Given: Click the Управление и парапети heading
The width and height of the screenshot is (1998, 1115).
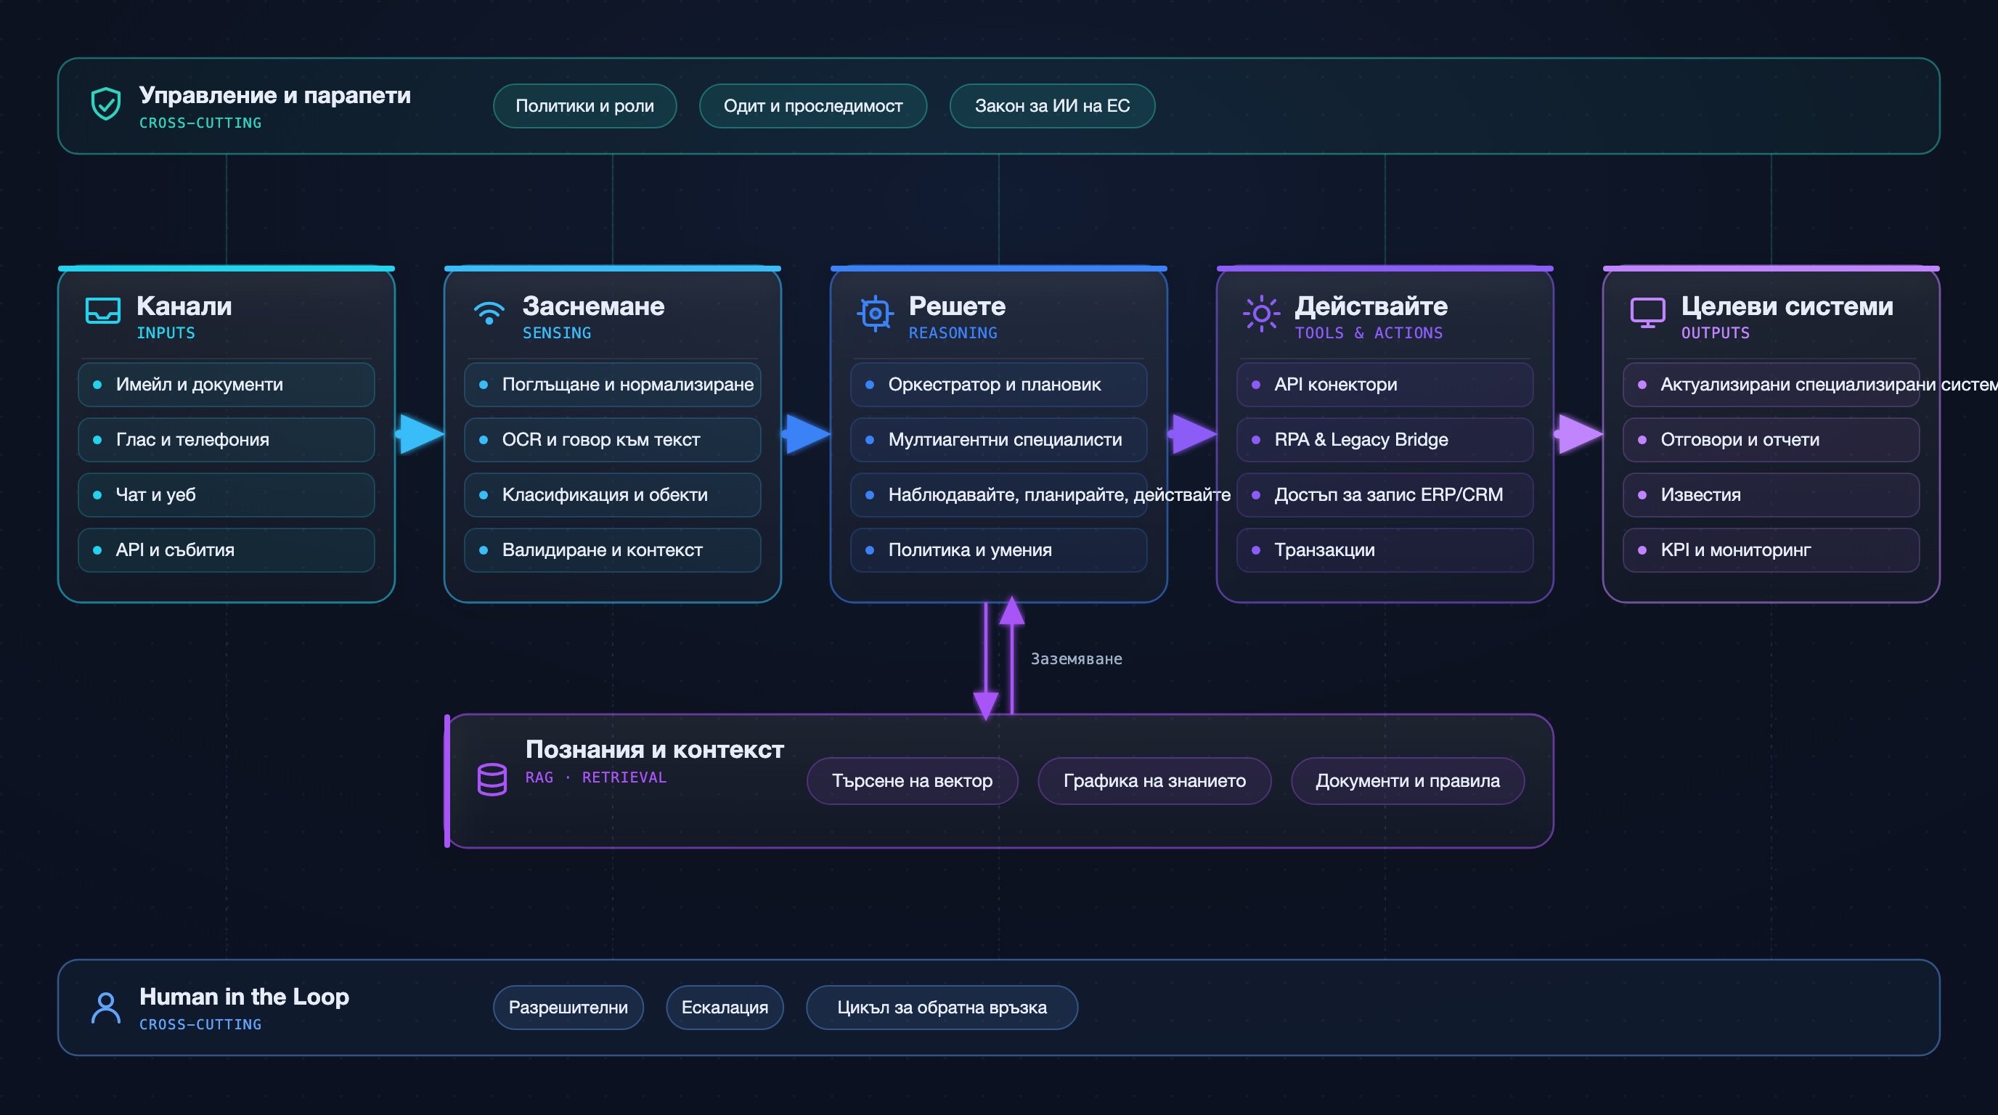Looking at the screenshot, I should (x=274, y=95).
